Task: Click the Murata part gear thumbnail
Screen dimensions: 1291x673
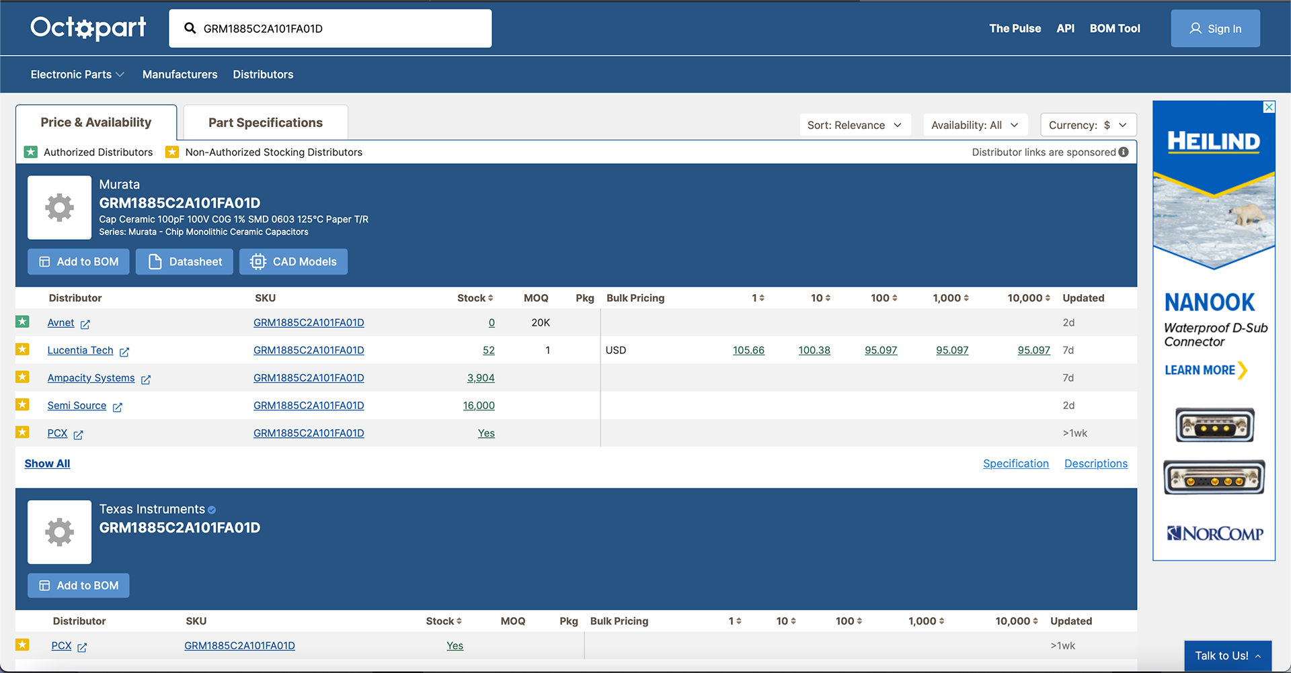Action: click(x=59, y=208)
